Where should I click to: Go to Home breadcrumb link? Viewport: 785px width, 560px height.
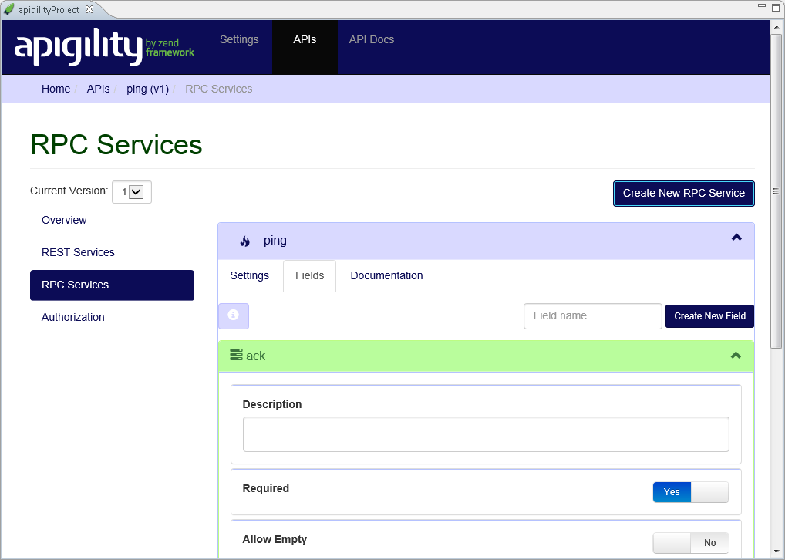56,89
